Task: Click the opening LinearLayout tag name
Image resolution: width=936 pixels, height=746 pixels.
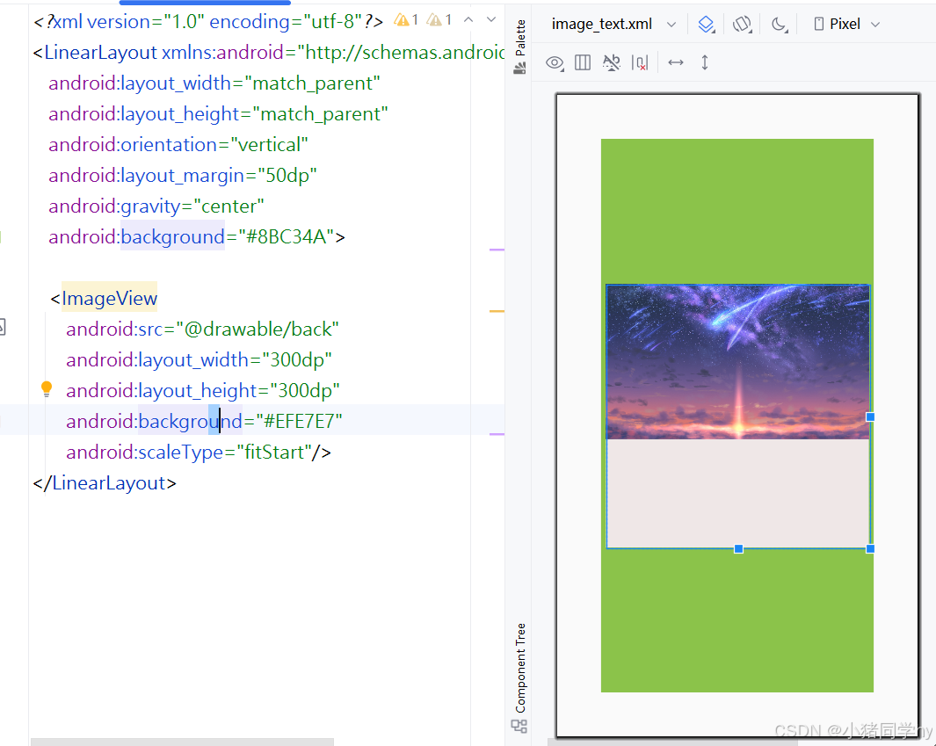Action: (100, 53)
